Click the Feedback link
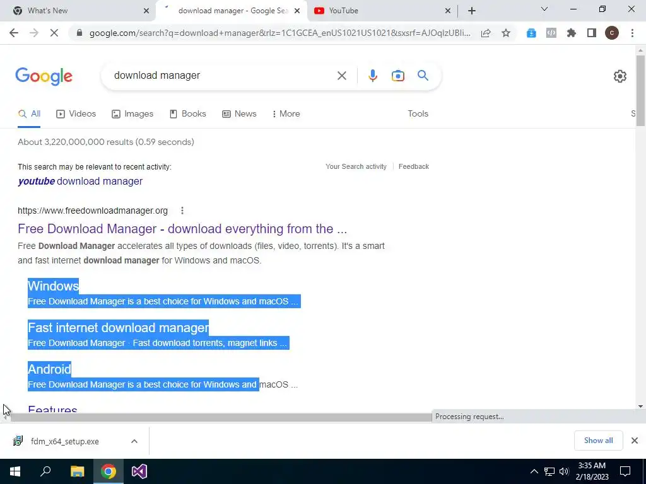 pos(414,166)
